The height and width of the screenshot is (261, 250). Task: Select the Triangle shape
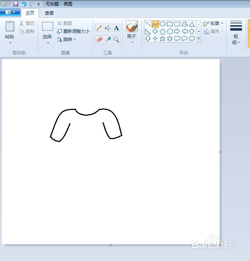point(192,24)
